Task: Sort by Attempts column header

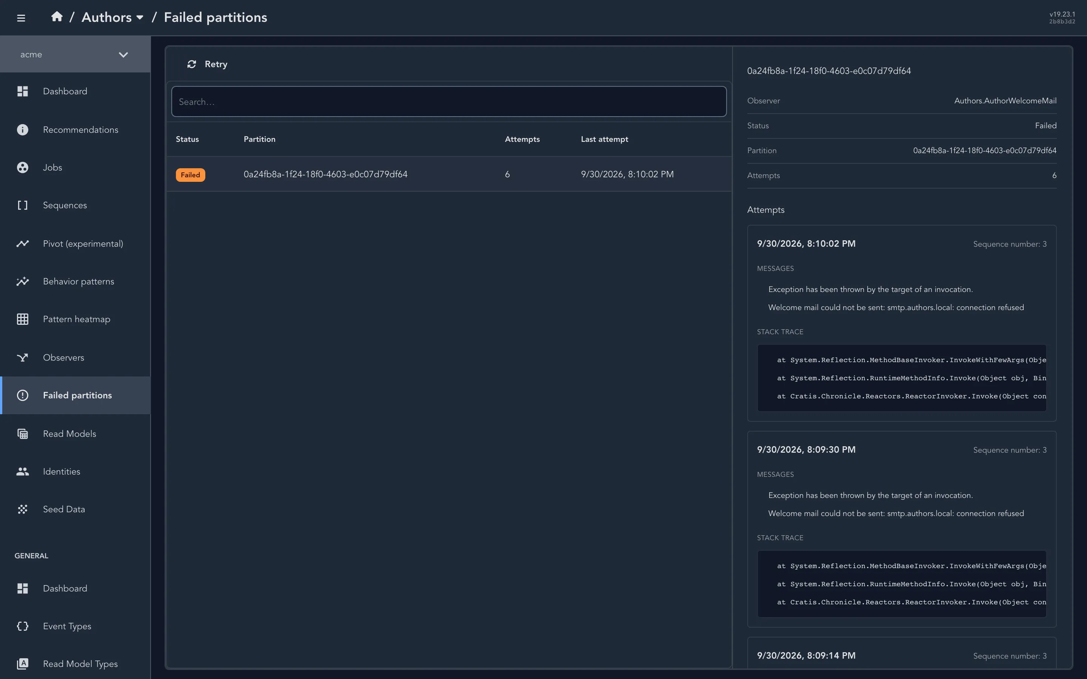Action: (522, 139)
